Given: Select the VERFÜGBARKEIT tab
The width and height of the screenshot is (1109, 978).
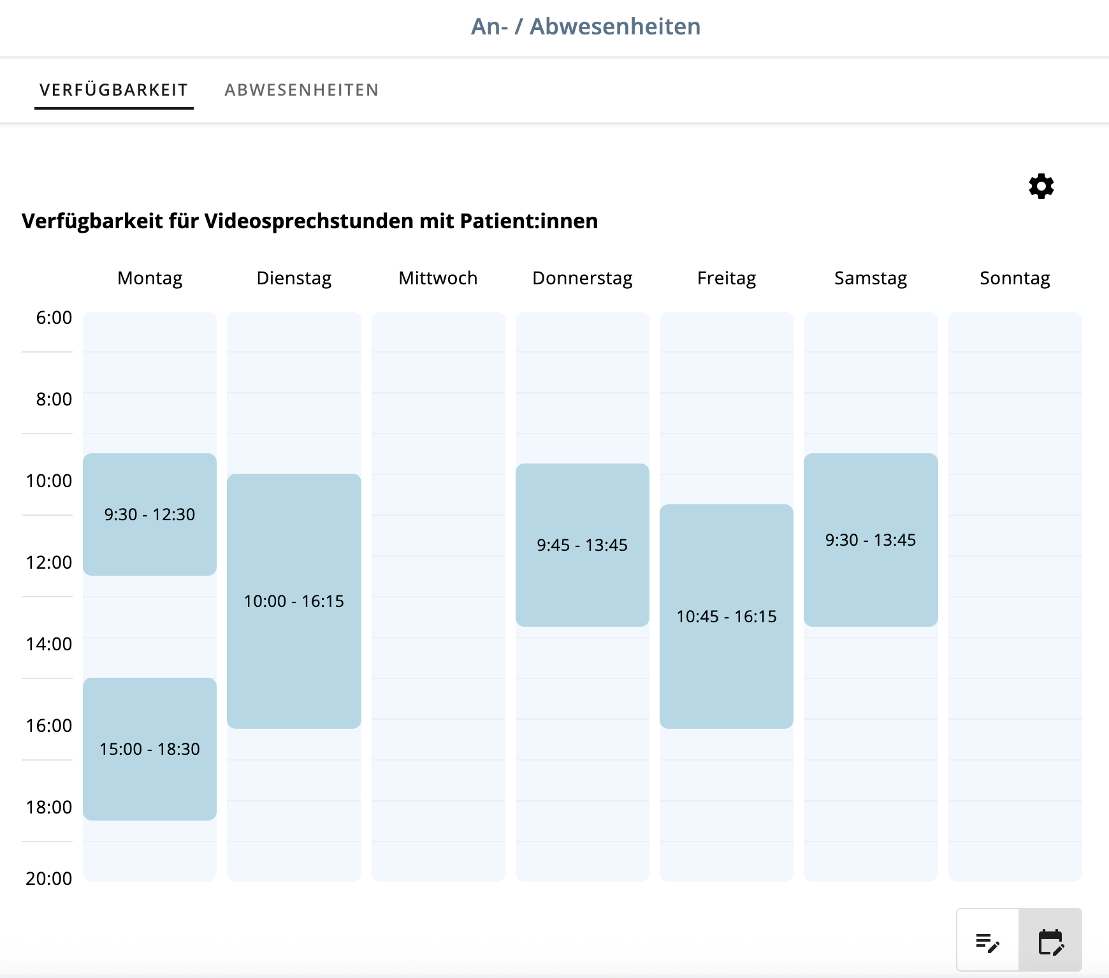Looking at the screenshot, I should coord(113,89).
